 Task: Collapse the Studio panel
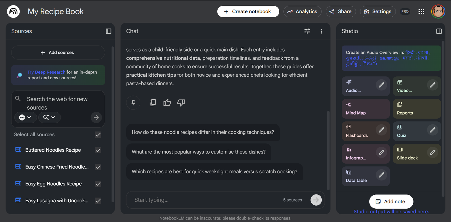coord(439,31)
